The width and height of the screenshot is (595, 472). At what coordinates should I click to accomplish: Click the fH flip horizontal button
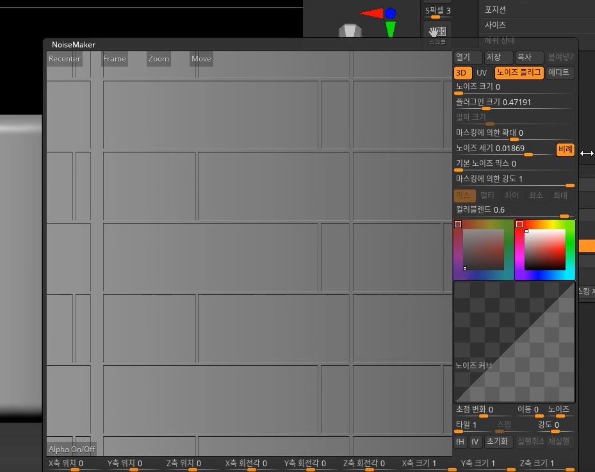pos(461,441)
